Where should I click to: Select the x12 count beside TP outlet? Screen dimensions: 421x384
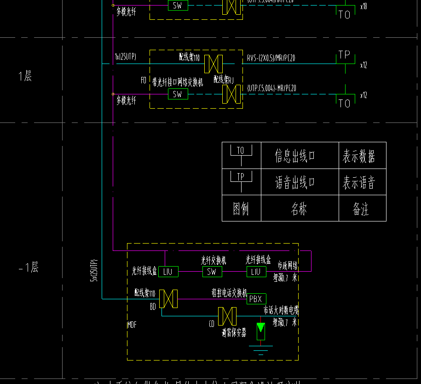point(364,65)
